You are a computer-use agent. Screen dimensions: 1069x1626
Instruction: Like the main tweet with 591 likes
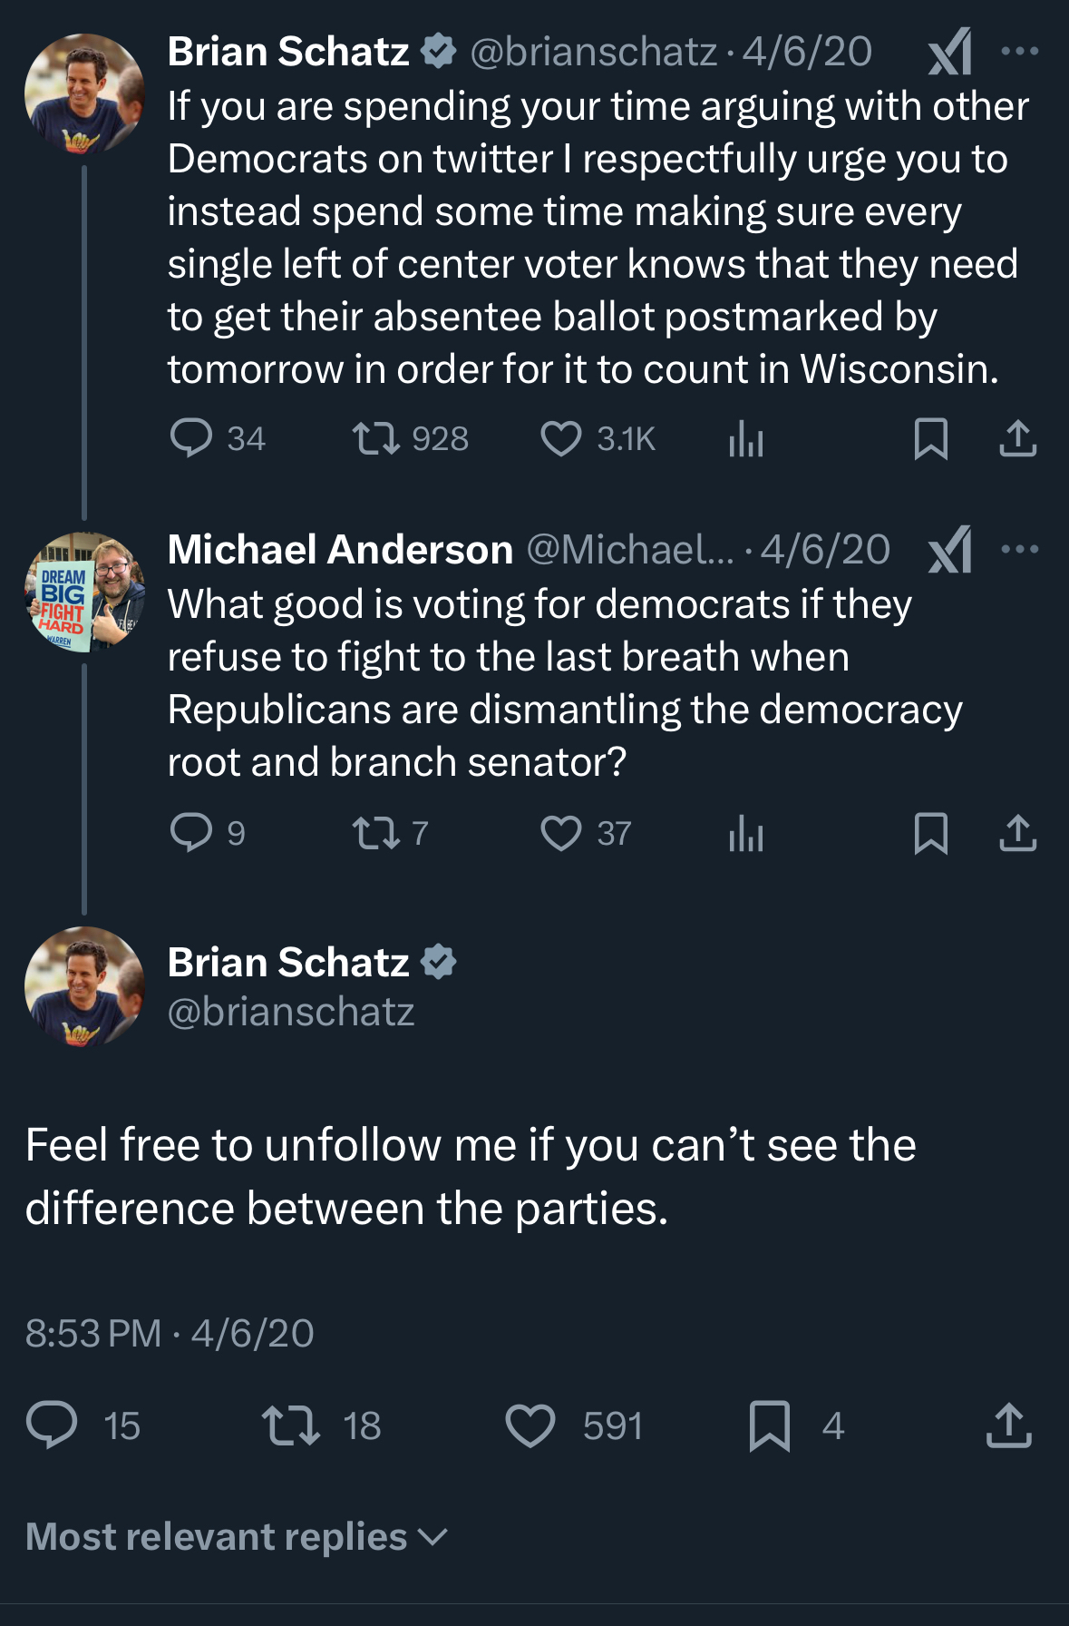(x=530, y=1425)
